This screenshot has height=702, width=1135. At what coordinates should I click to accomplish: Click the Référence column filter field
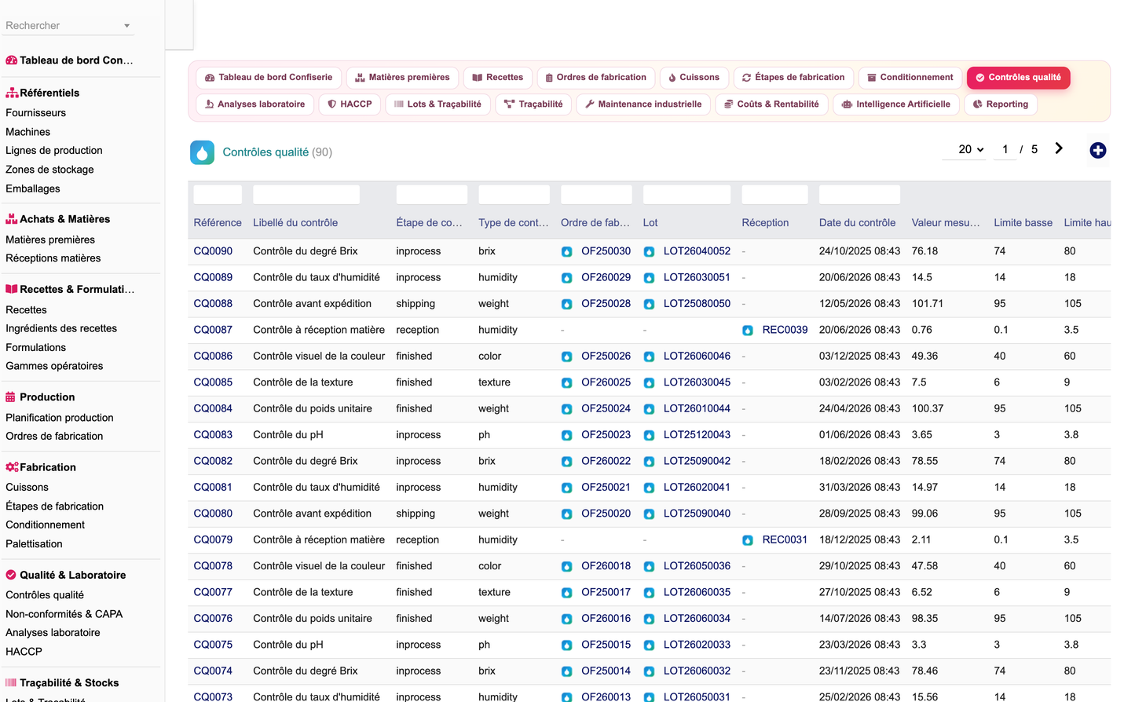pos(218,195)
